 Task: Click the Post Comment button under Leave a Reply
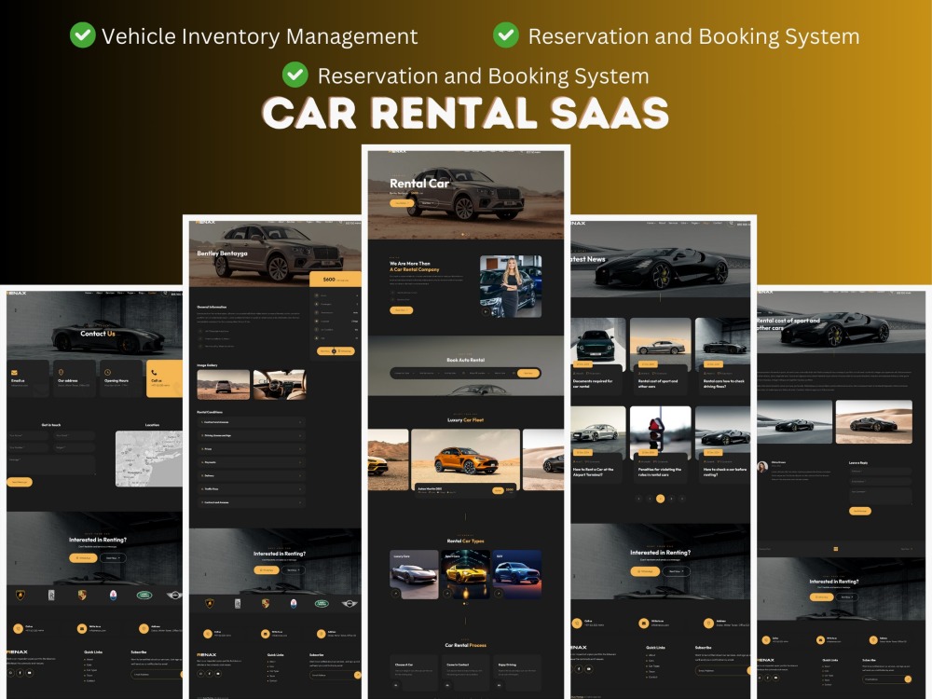[860, 511]
